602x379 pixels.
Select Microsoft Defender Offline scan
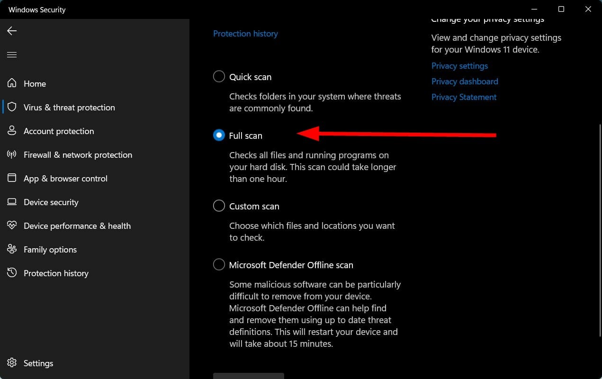[x=219, y=264]
